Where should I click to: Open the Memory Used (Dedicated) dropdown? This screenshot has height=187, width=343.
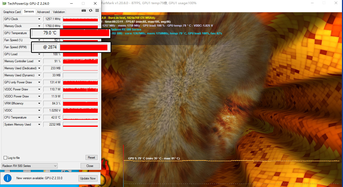(x=39, y=68)
